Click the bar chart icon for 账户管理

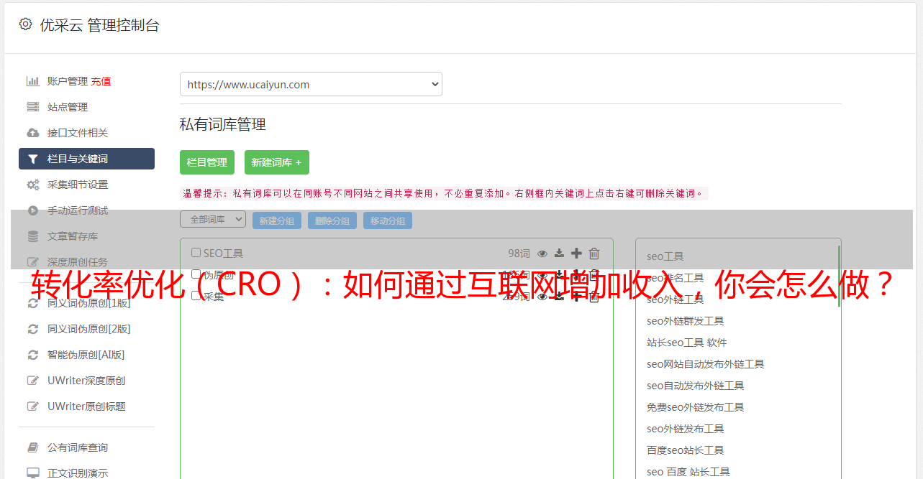33,81
